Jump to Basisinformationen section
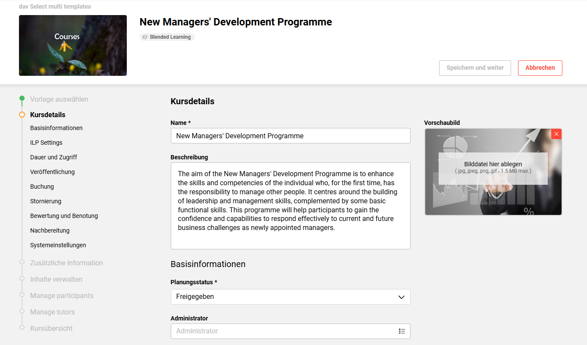This screenshot has width=587, height=345. coord(57,128)
